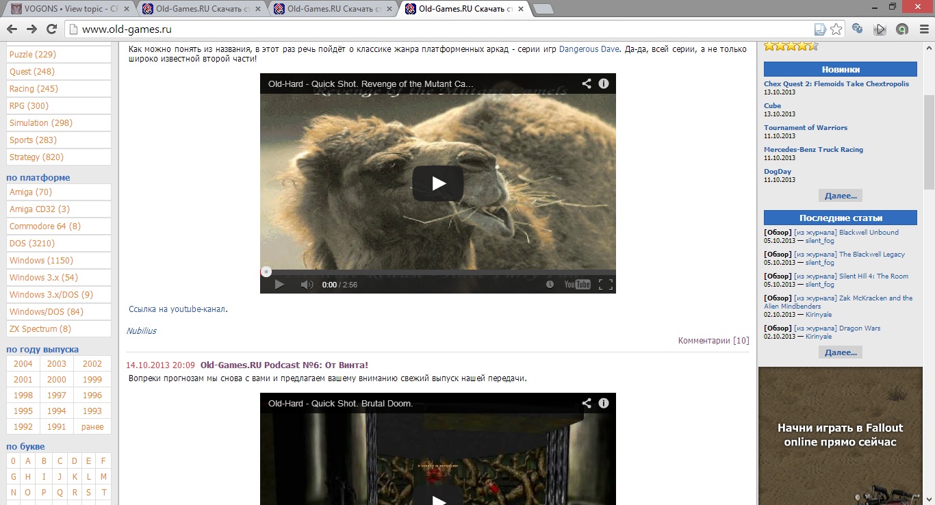The width and height of the screenshot is (935, 505).
Task: Click the camel video progress bar
Action: [x=438, y=272]
